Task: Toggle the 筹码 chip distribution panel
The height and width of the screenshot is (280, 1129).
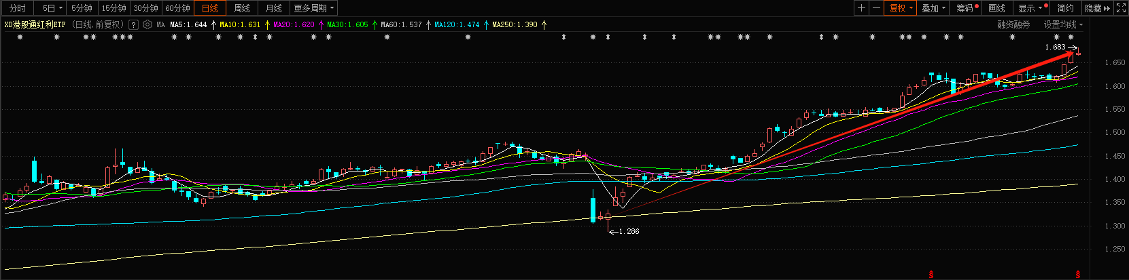Action: [966, 8]
